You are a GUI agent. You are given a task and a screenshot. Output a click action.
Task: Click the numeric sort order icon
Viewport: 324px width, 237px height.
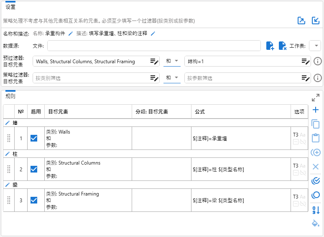[316, 210]
